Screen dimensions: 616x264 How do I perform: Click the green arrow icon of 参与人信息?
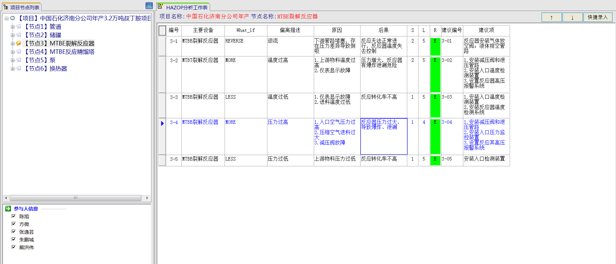point(8,209)
